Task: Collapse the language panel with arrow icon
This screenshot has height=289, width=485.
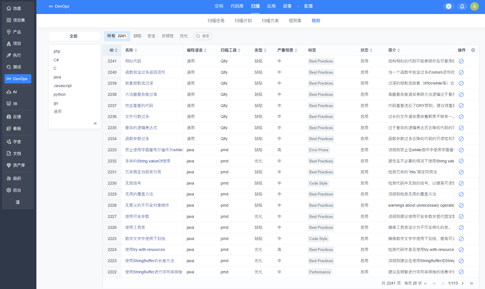Action: 95,123
